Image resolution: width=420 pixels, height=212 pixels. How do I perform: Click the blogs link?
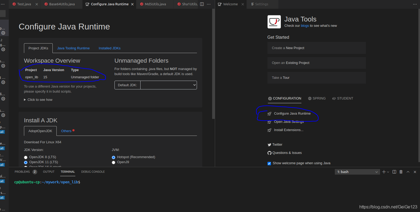click(x=305, y=26)
